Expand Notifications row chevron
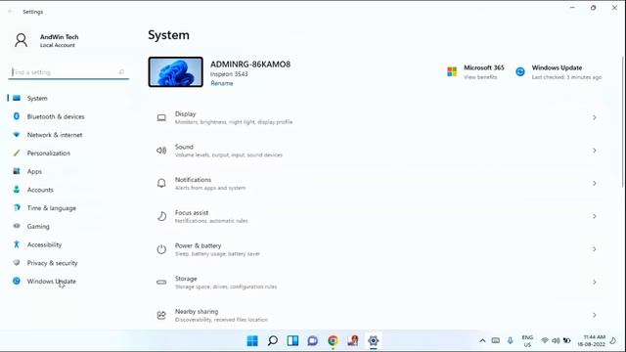626x352 pixels. coord(595,184)
